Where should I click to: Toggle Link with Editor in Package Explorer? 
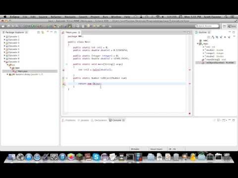click(x=43, y=32)
